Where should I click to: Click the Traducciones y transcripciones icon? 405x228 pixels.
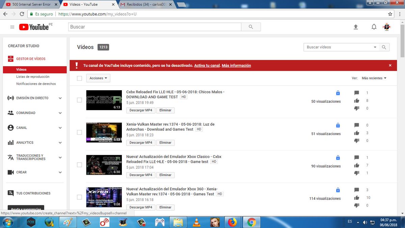(10, 157)
